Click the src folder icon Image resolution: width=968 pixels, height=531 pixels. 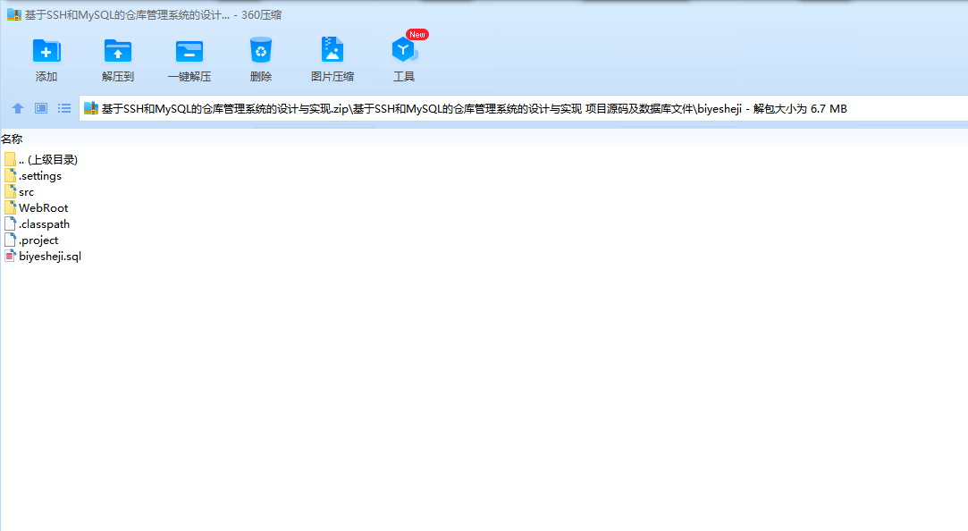pyautogui.click(x=10, y=192)
